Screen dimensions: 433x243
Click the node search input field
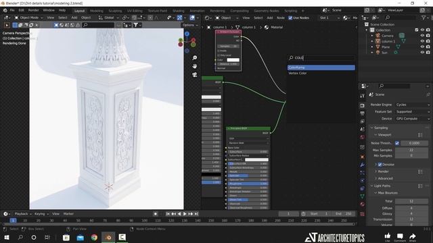[x=321, y=57]
